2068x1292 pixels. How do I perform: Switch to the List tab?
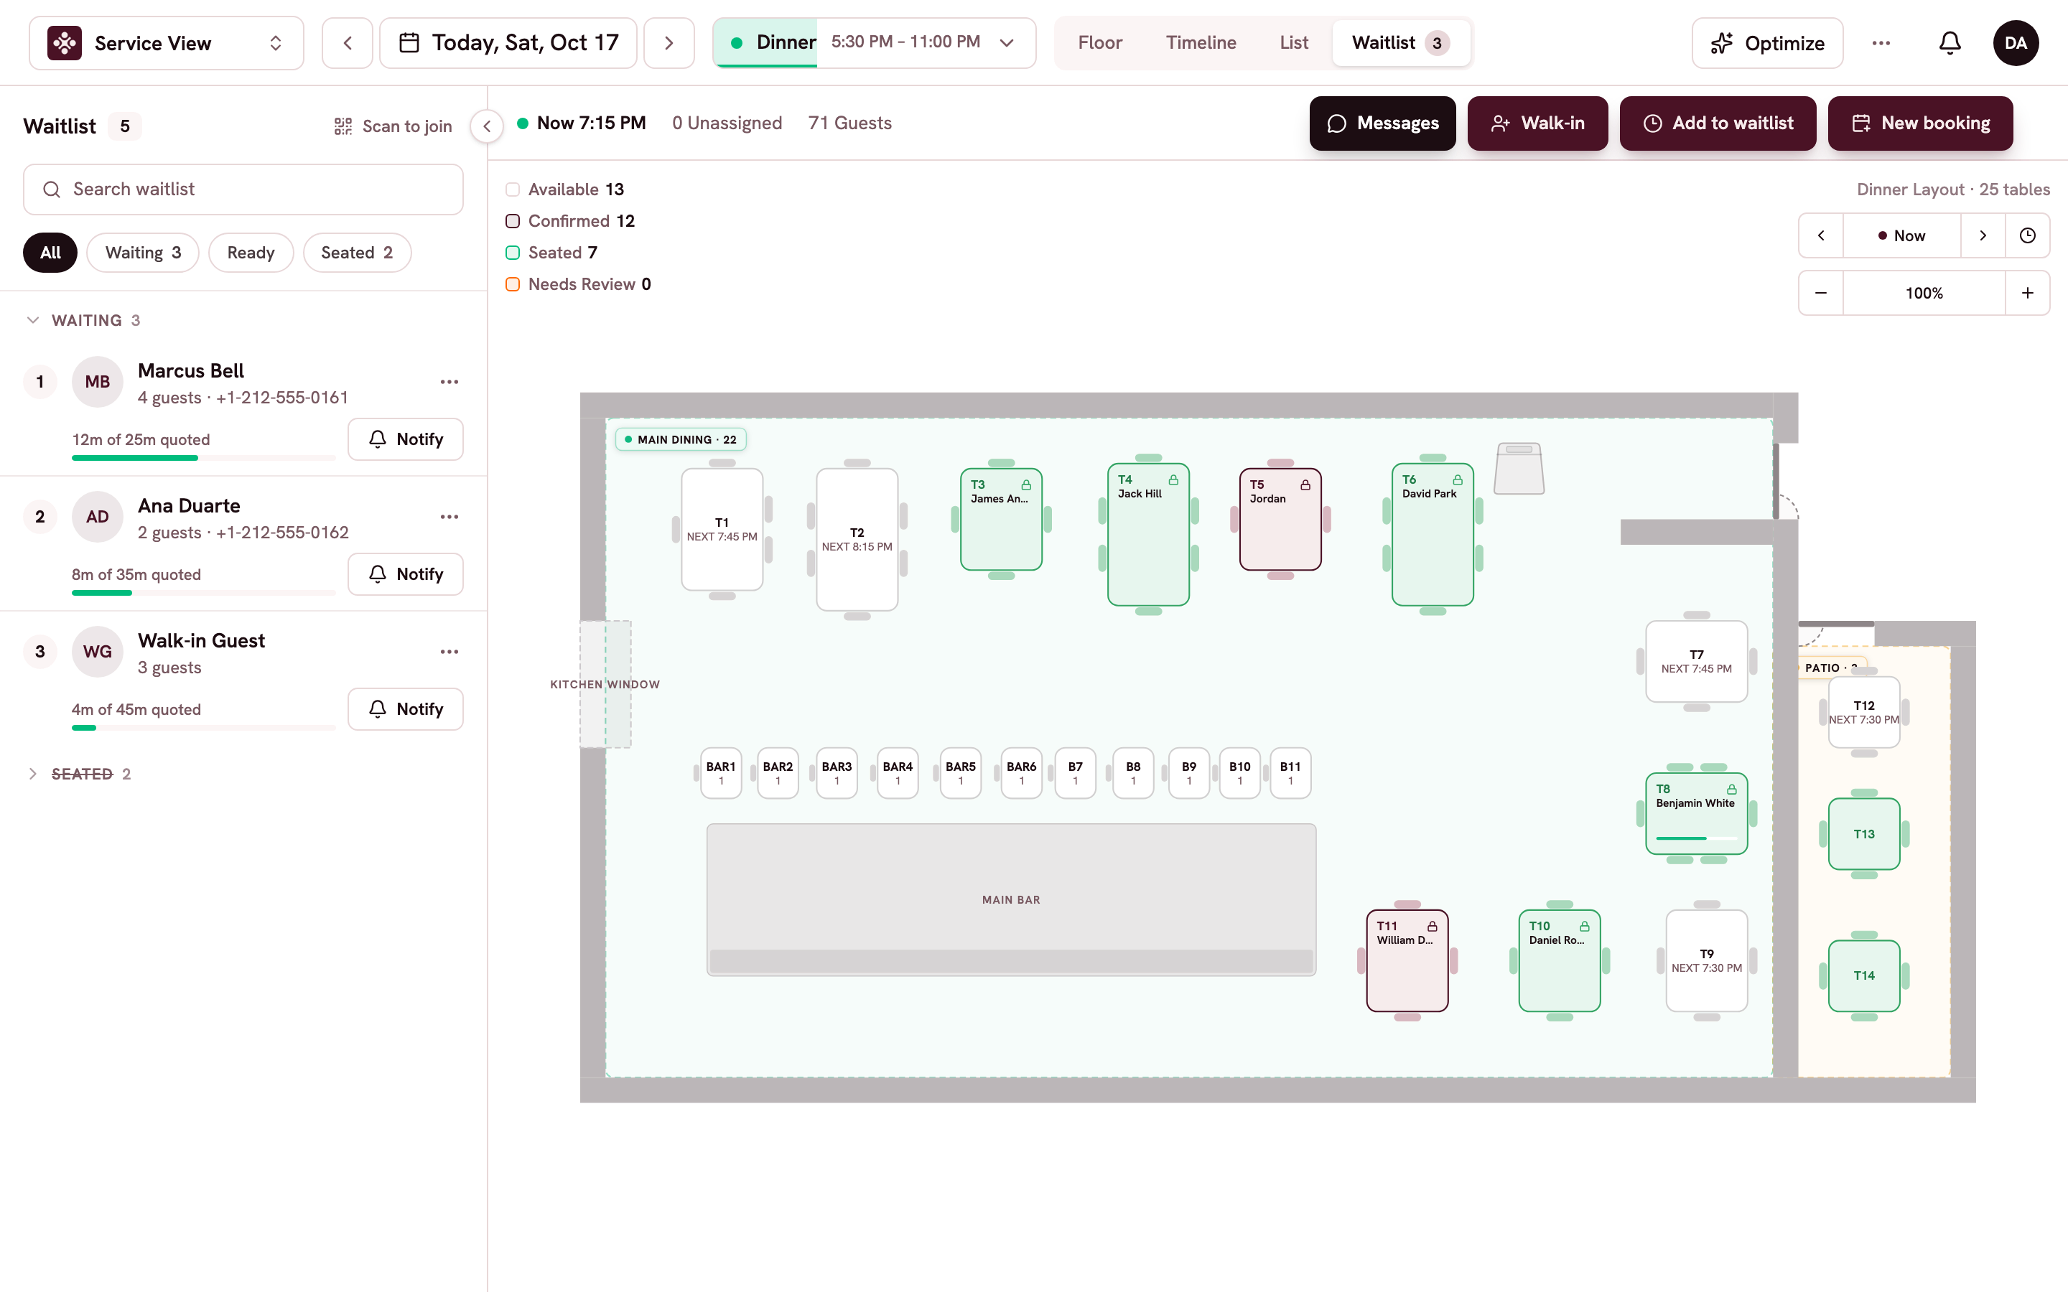(x=1294, y=43)
